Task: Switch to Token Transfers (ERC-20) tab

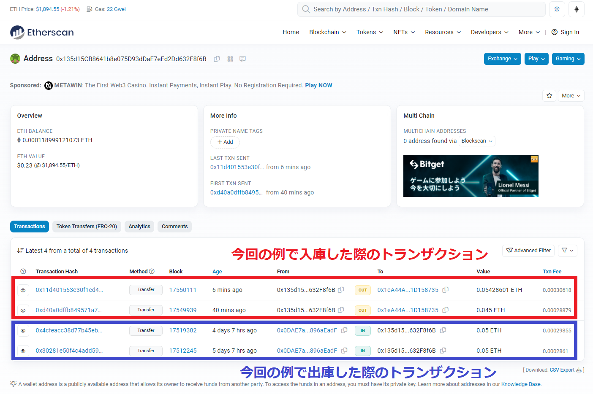Action: pyautogui.click(x=87, y=227)
